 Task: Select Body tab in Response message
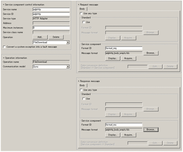tap(83, 85)
